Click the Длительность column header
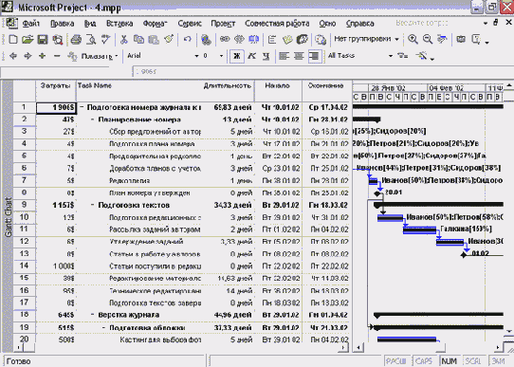This screenshot has height=367, width=514. click(x=228, y=86)
